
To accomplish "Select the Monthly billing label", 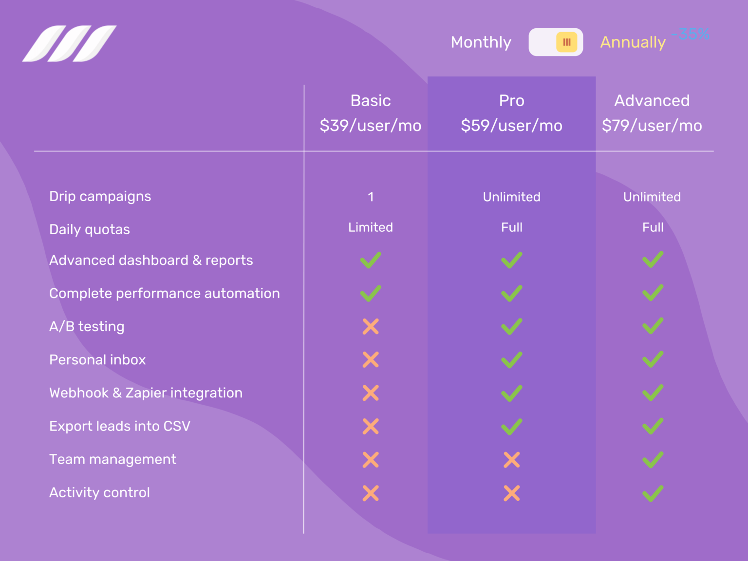I will pos(481,42).
